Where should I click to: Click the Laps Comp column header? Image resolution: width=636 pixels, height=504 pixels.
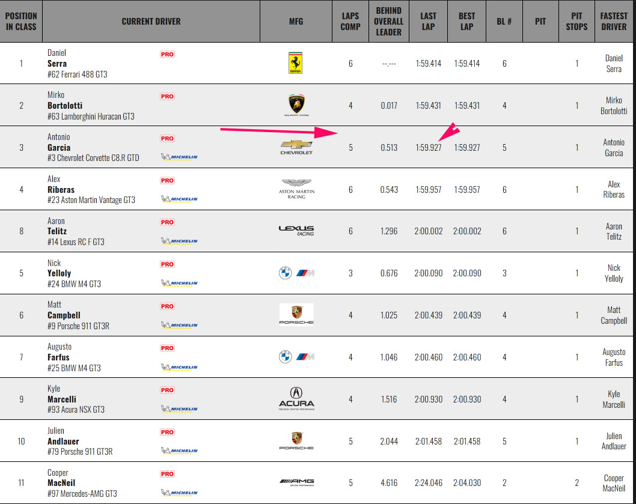(350, 21)
